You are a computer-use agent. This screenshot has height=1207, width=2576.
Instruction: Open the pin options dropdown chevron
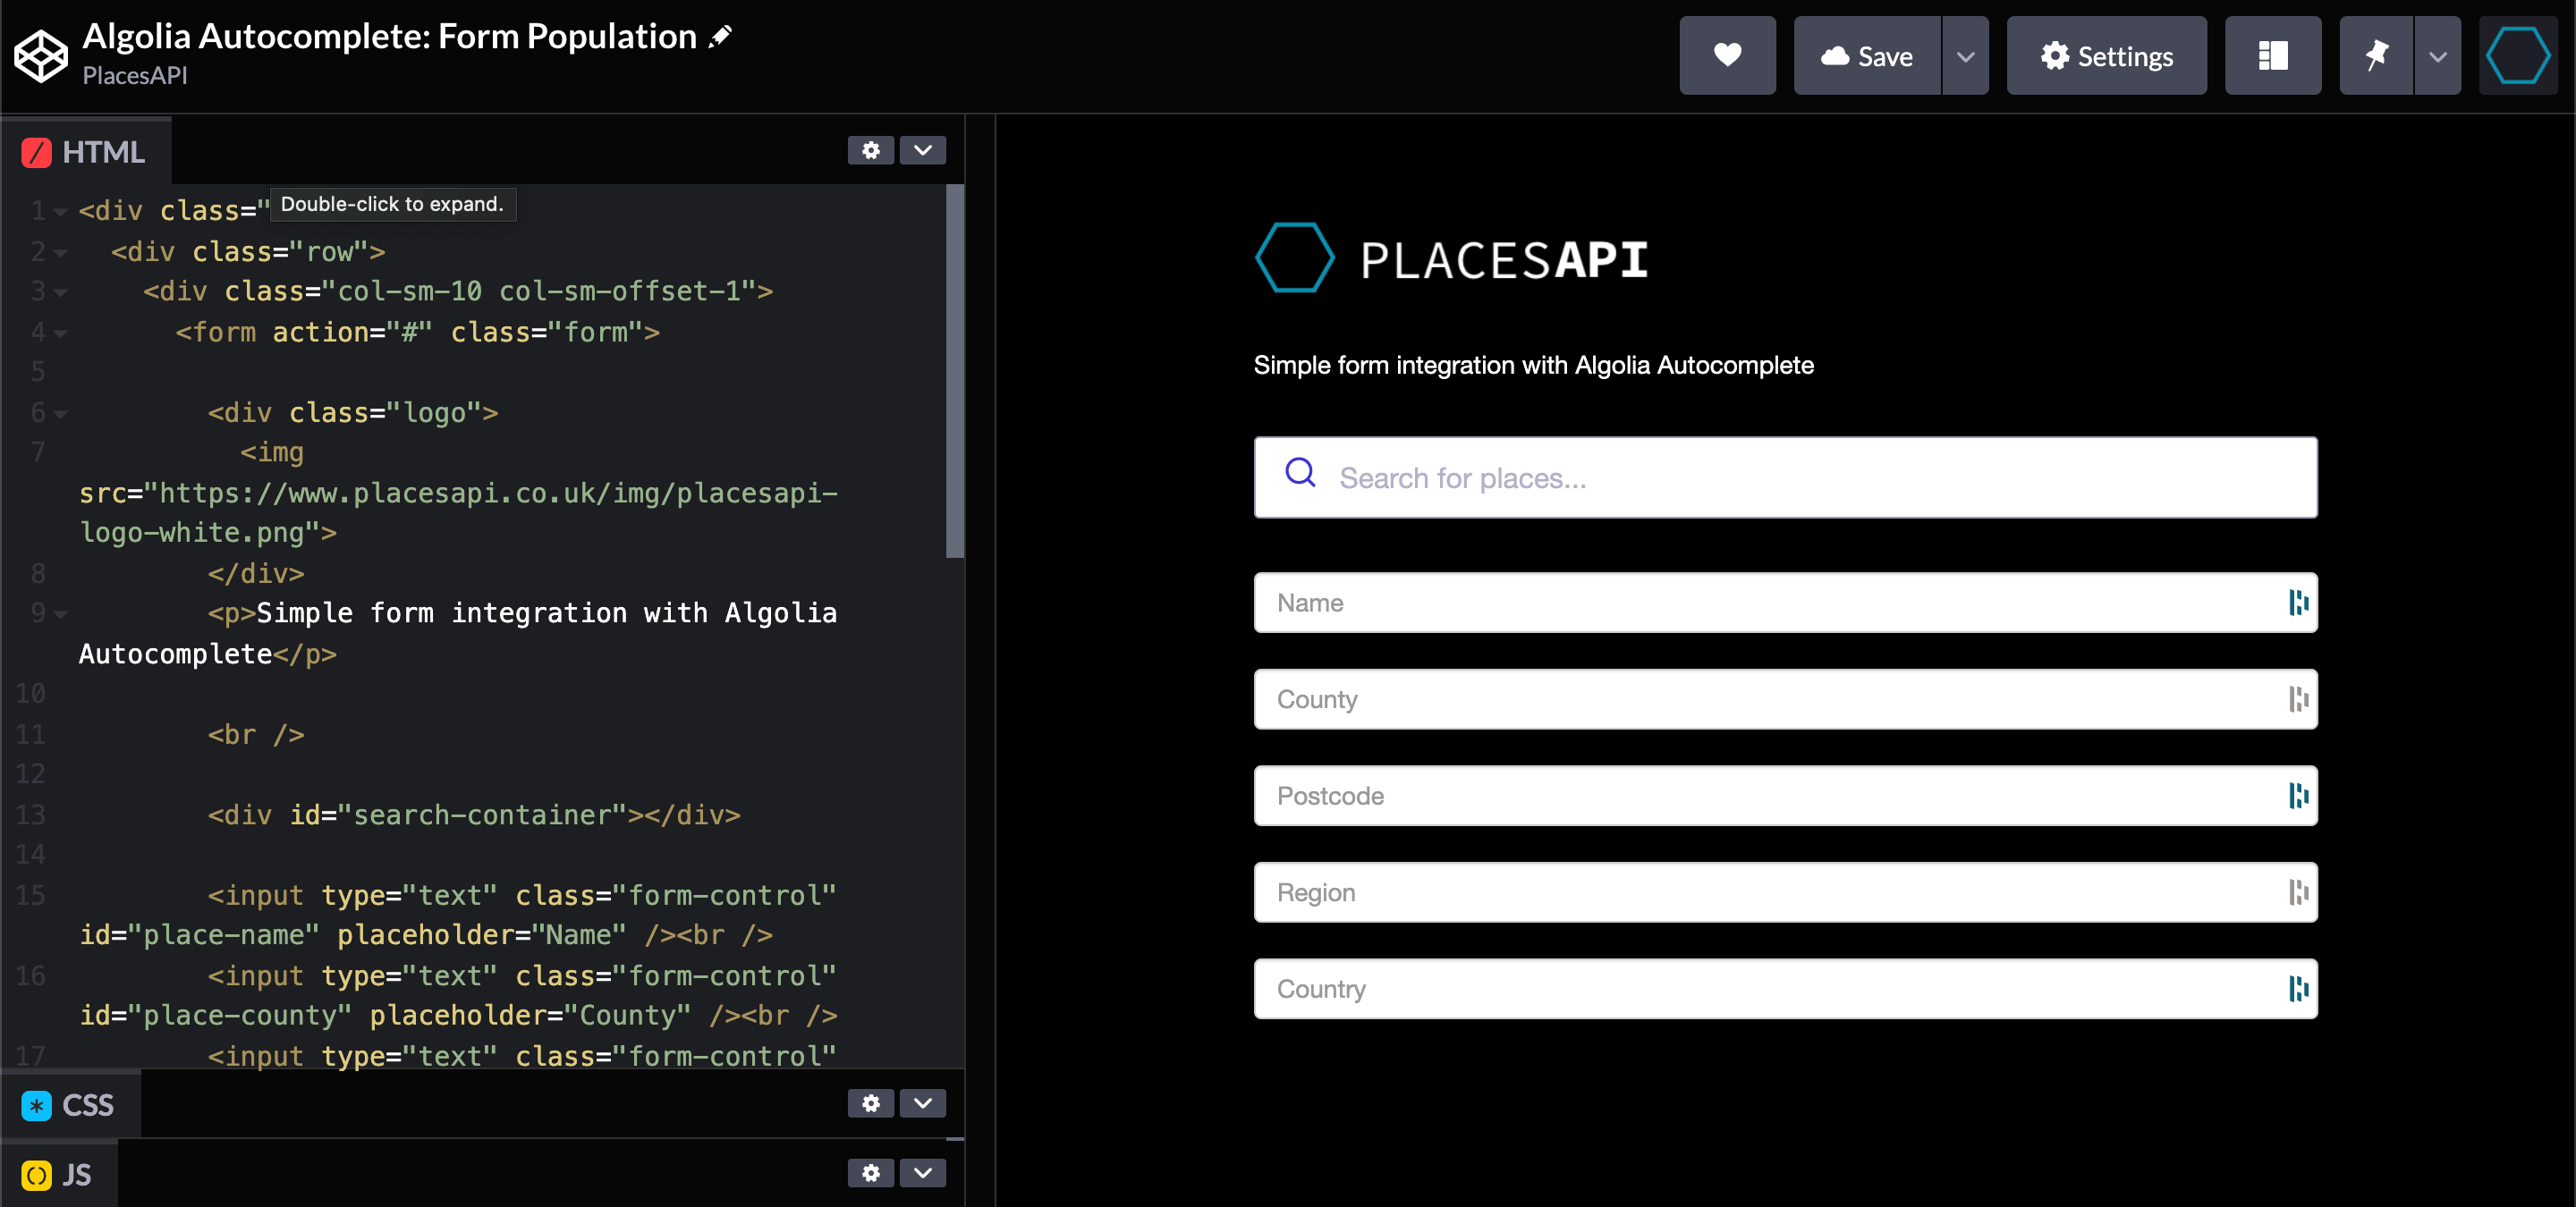(2437, 56)
